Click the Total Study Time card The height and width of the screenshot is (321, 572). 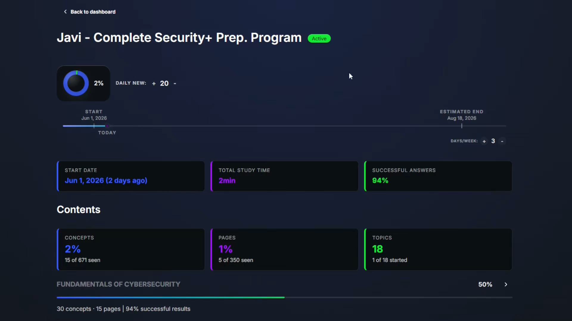pos(284,176)
